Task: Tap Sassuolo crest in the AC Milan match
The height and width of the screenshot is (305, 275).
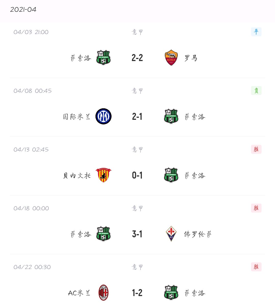Action: 171,293
